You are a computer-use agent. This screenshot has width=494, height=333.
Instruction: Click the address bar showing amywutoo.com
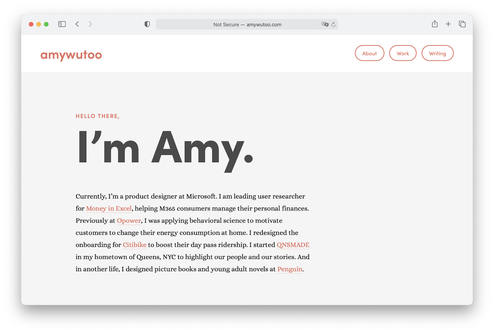[247, 24]
